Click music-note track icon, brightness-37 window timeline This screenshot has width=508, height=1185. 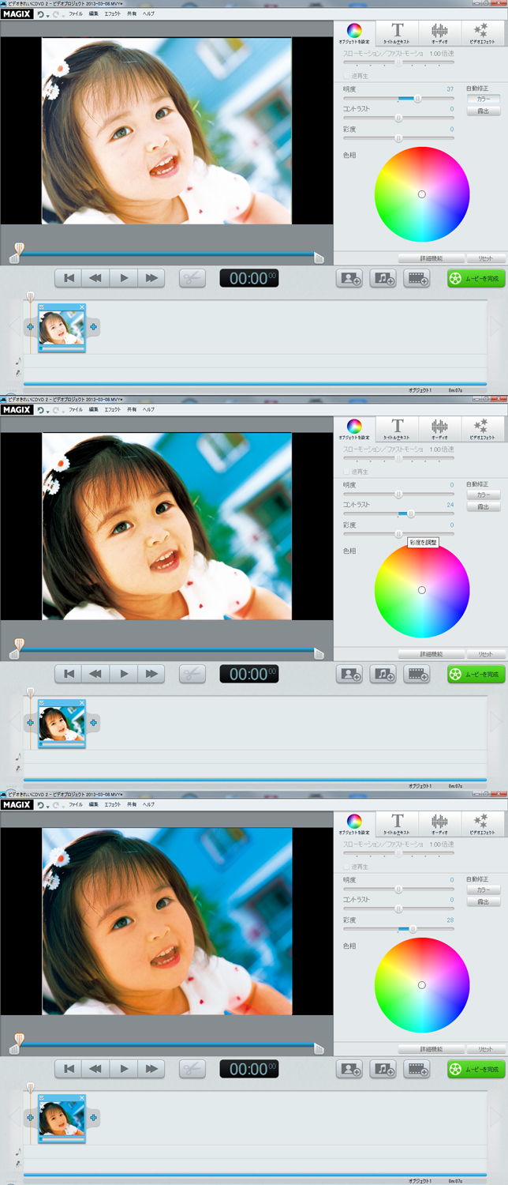pos(18,360)
